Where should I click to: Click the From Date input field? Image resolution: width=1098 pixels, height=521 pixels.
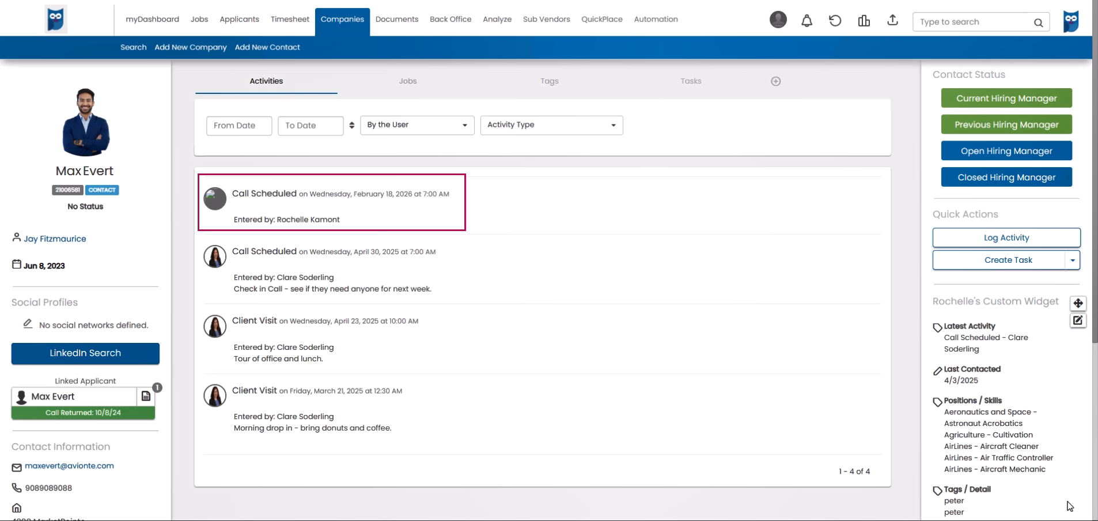click(x=239, y=126)
